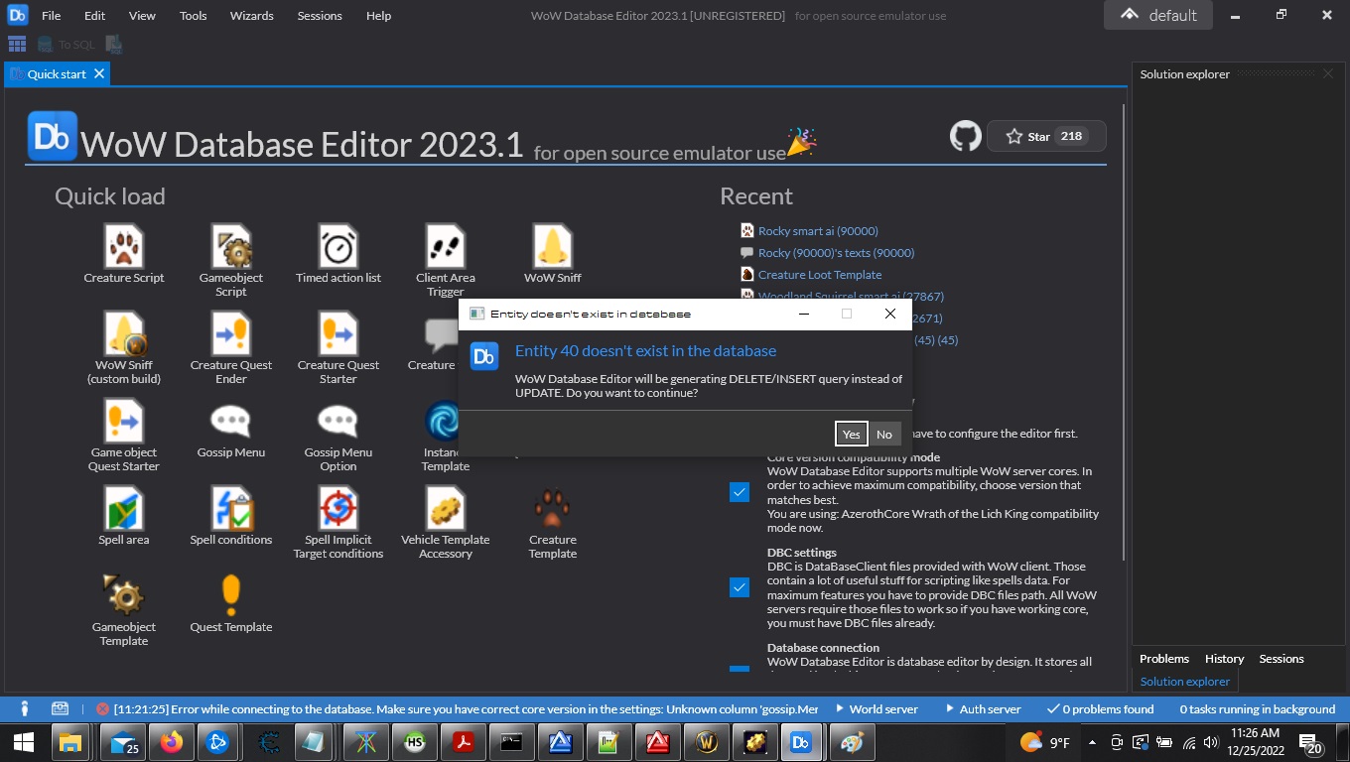This screenshot has width=1350, height=762.
Task: Open the Mail app in taskbar
Action: point(124,742)
